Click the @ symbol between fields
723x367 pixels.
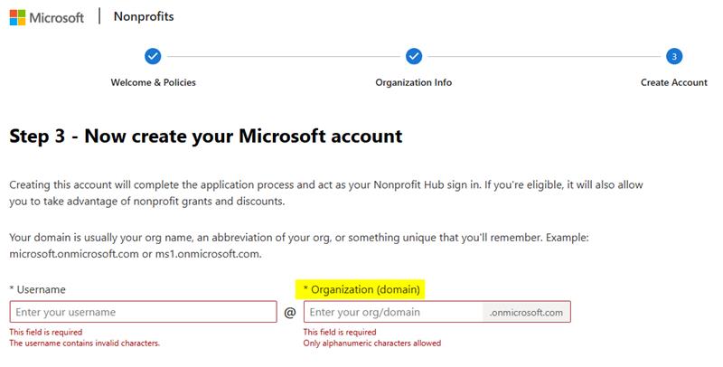(290, 313)
